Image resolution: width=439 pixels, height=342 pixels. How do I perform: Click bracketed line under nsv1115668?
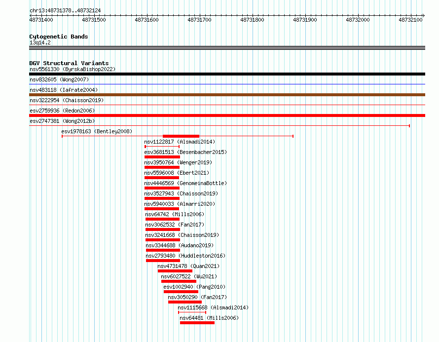[192, 312]
